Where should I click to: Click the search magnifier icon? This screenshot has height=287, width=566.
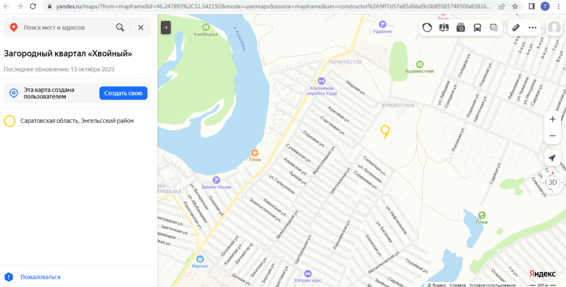tap(120, 28)
